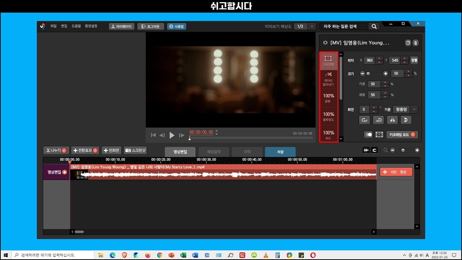462x260 pixels.
Task: Open the 저장 save tab
Action: [280, 152]
